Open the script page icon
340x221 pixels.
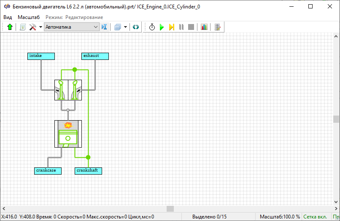coord(22,27)
